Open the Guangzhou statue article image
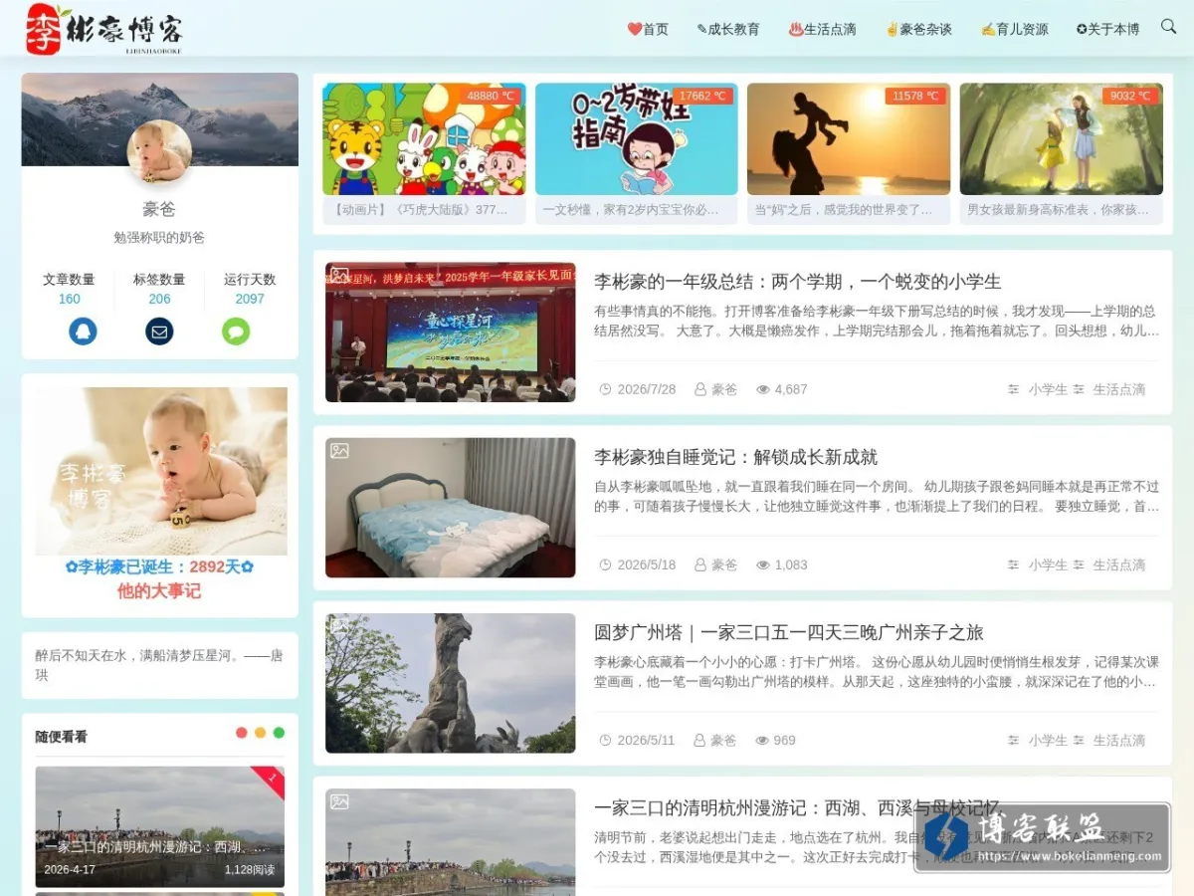1194x896 pixels. coord(451,683)
